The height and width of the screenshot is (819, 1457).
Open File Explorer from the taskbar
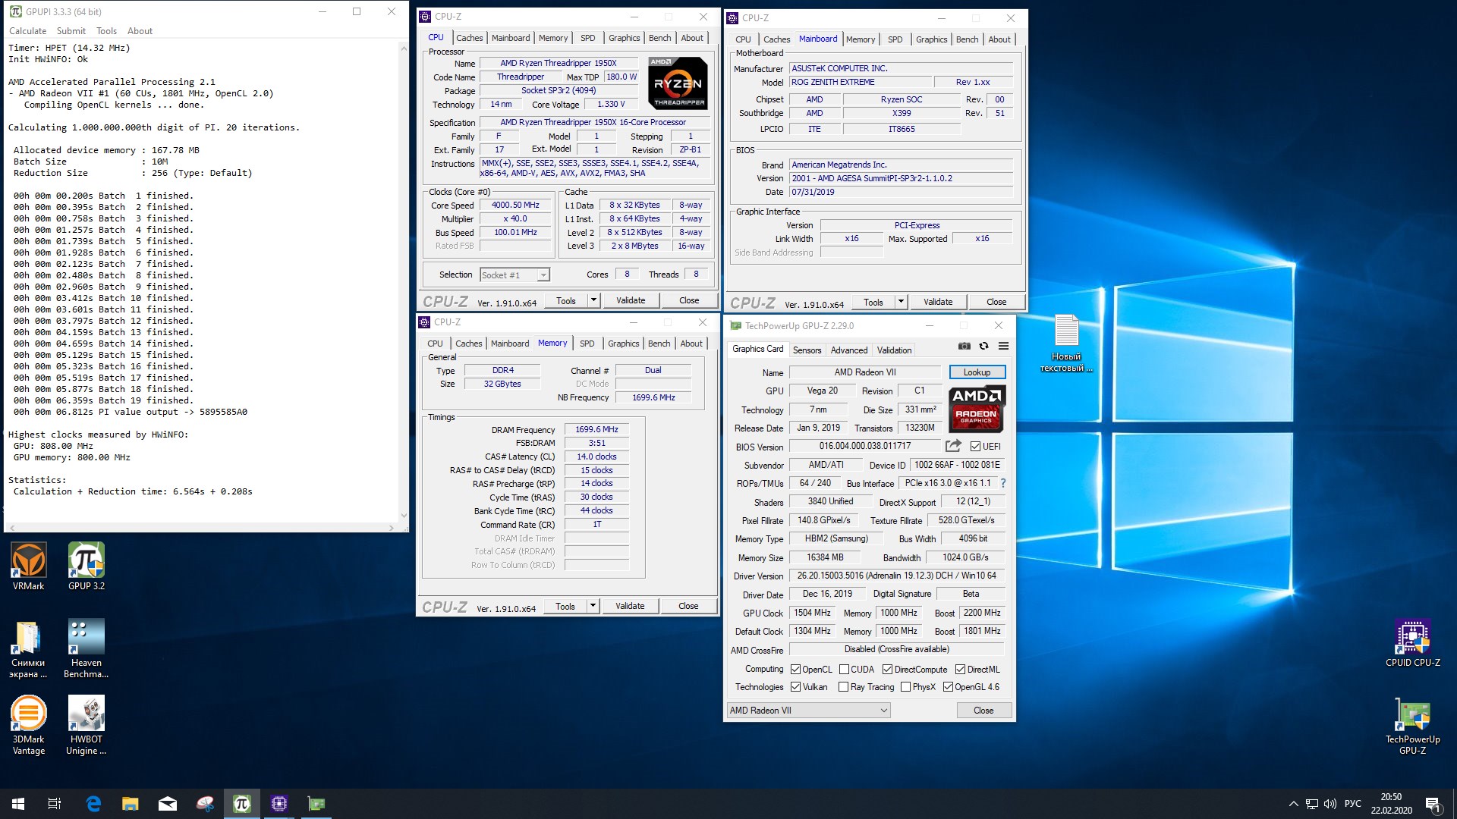131,804
